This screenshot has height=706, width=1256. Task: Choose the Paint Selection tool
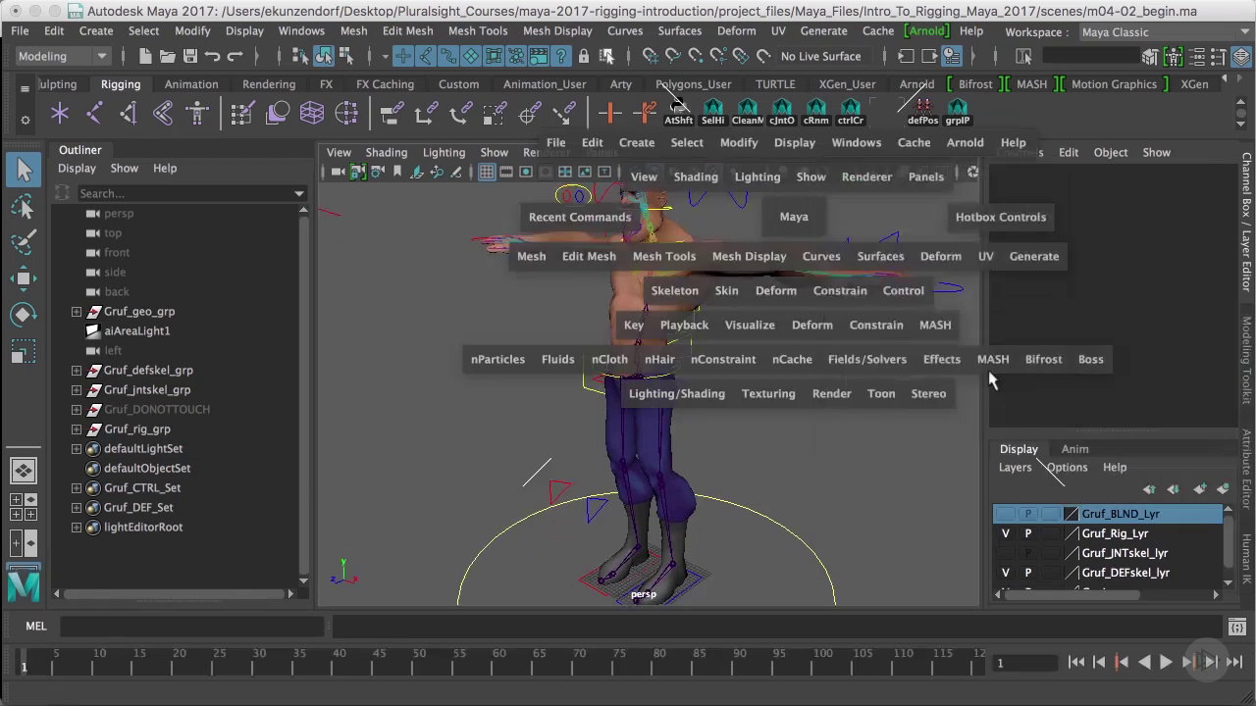click(x=25, y=242)
